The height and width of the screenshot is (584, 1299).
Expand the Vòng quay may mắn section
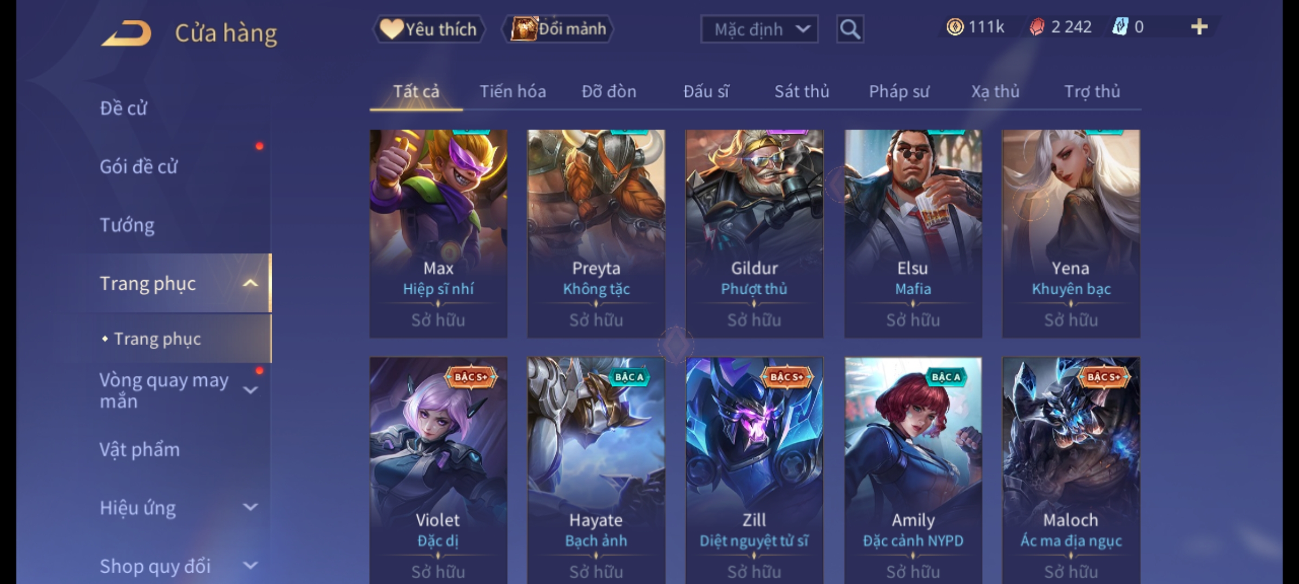pos(250,390)
